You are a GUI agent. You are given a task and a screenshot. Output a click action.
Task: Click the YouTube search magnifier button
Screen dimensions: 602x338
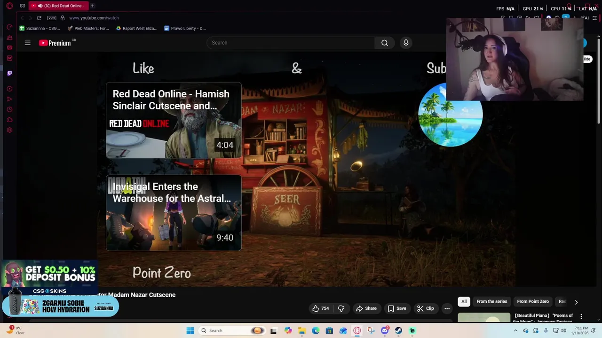click(385, 43)
